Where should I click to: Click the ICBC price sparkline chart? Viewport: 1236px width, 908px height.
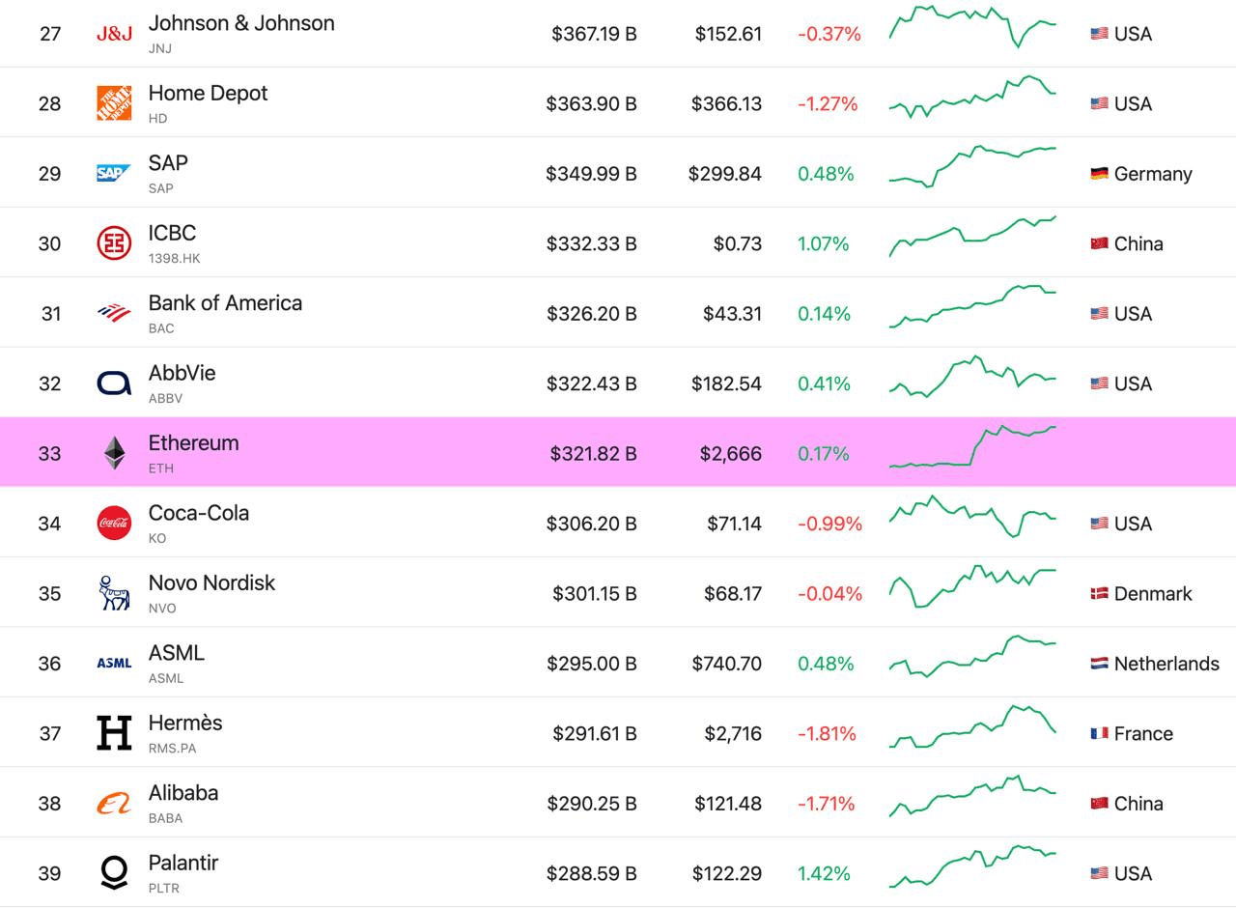tap(972, 237)
